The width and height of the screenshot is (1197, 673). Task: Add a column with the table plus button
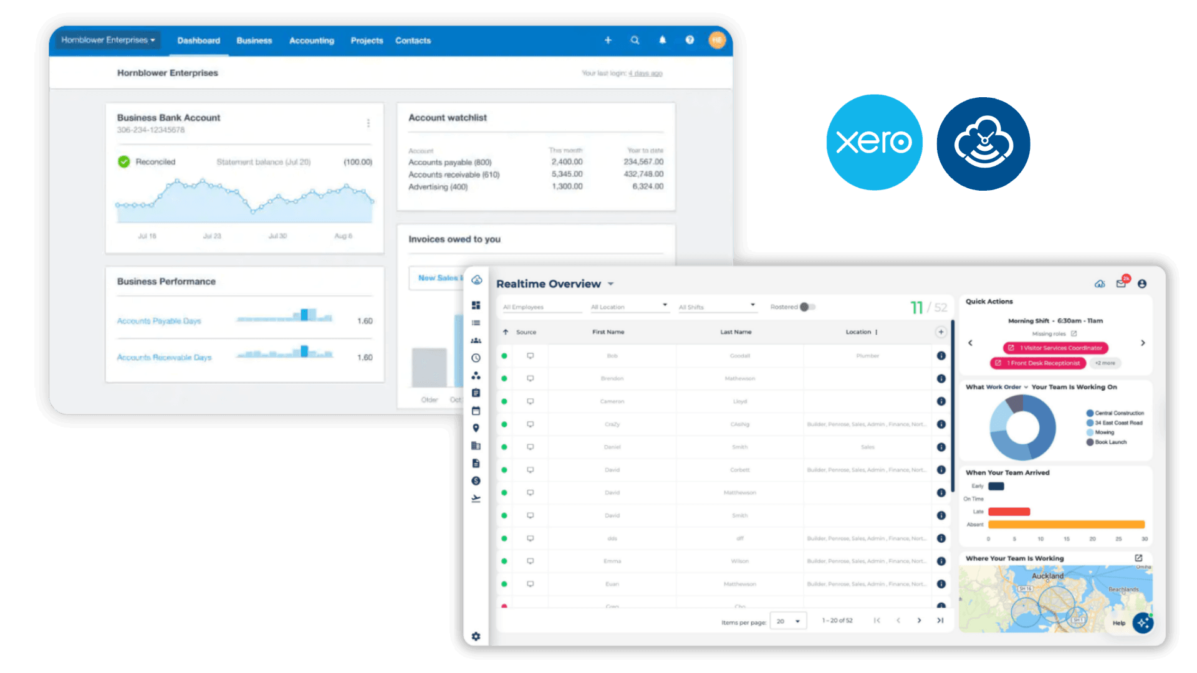click(x=941, y=332)
